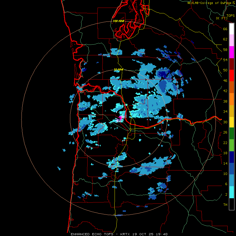Select the '46' legend scale label
The image size is (236, 236).
(x=225, y=81)
